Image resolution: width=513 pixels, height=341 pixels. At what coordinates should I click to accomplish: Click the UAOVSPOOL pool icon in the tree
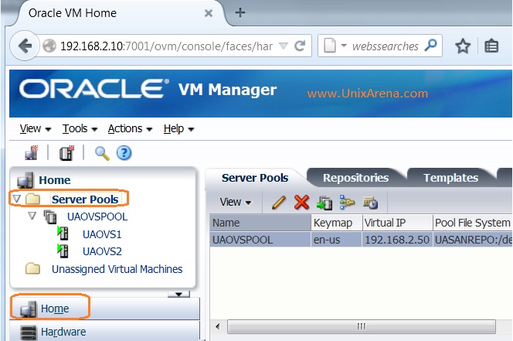click(50, 217)
